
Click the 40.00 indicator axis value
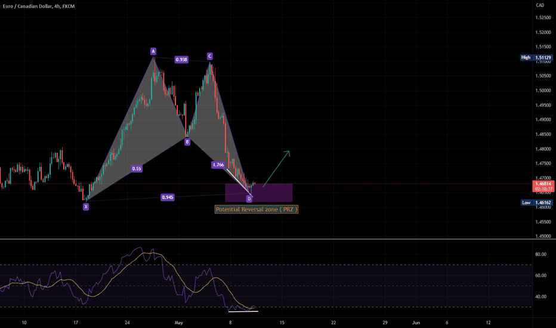tap(540, 296)
